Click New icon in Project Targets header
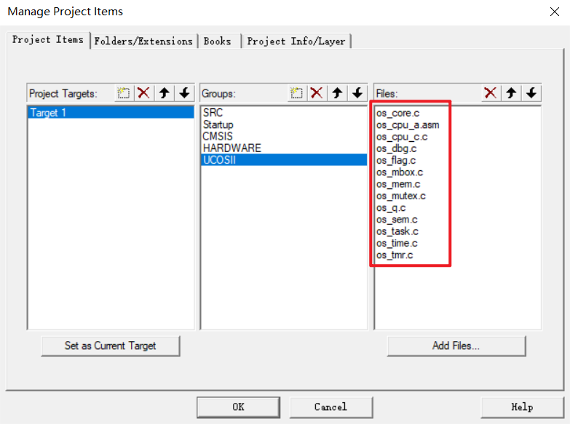 click(x=124, y=93)
